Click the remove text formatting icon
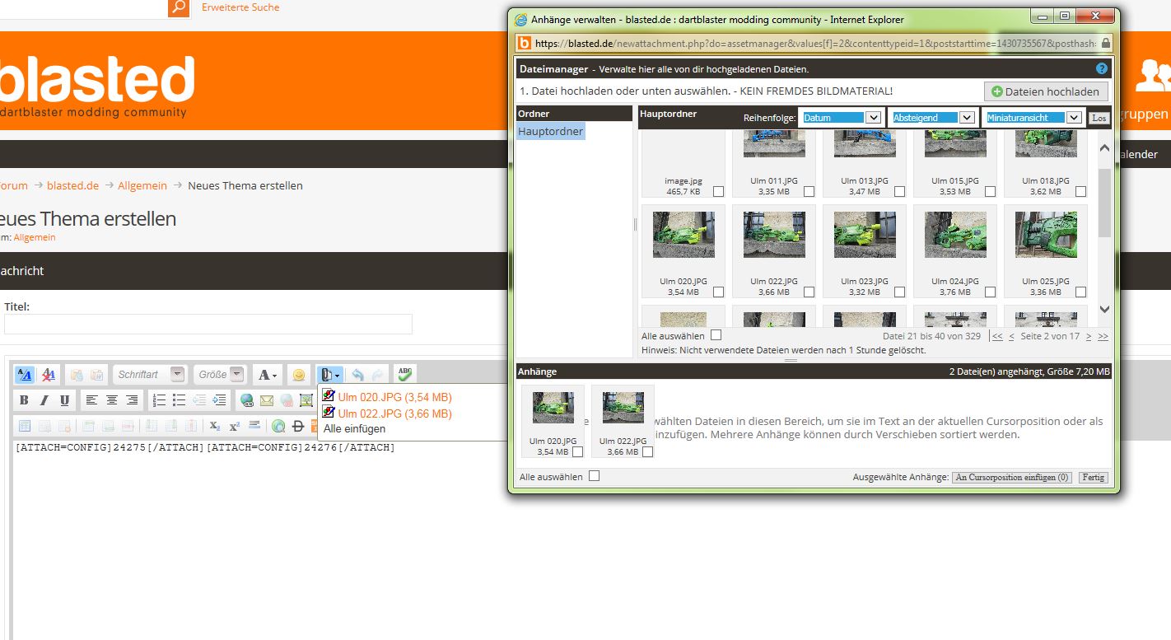Image resolution: width=1171 pixels, height=640 pixels. tap(49, 375)
